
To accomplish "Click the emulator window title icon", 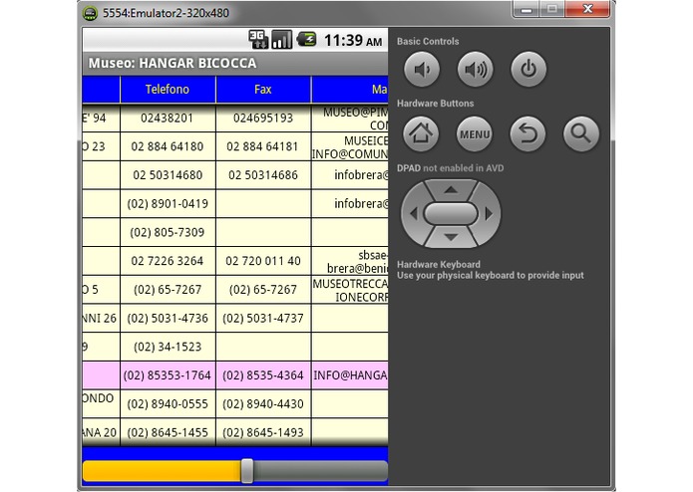I will (90, 13).
